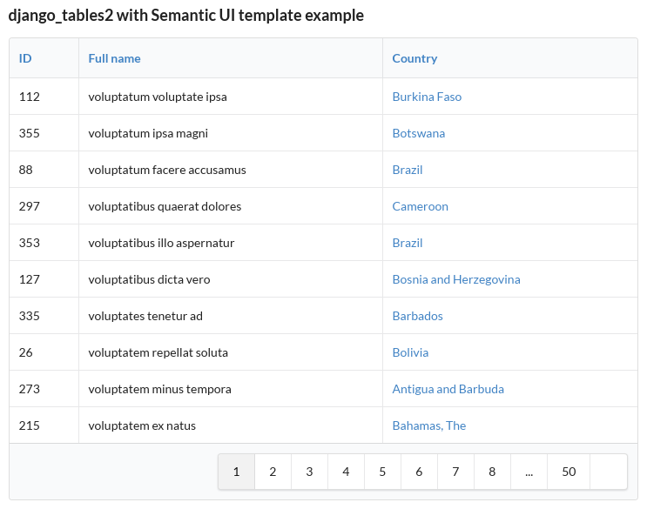The image size is (647, 509).
Task: Open the Burkina Faso country link
Action: pos(427,97)
